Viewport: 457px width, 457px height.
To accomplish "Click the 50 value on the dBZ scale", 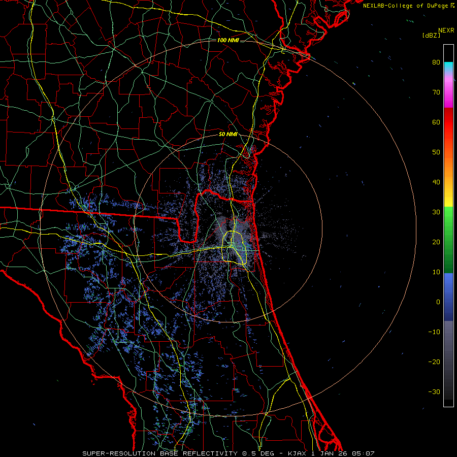I will [x=436, y=152].
